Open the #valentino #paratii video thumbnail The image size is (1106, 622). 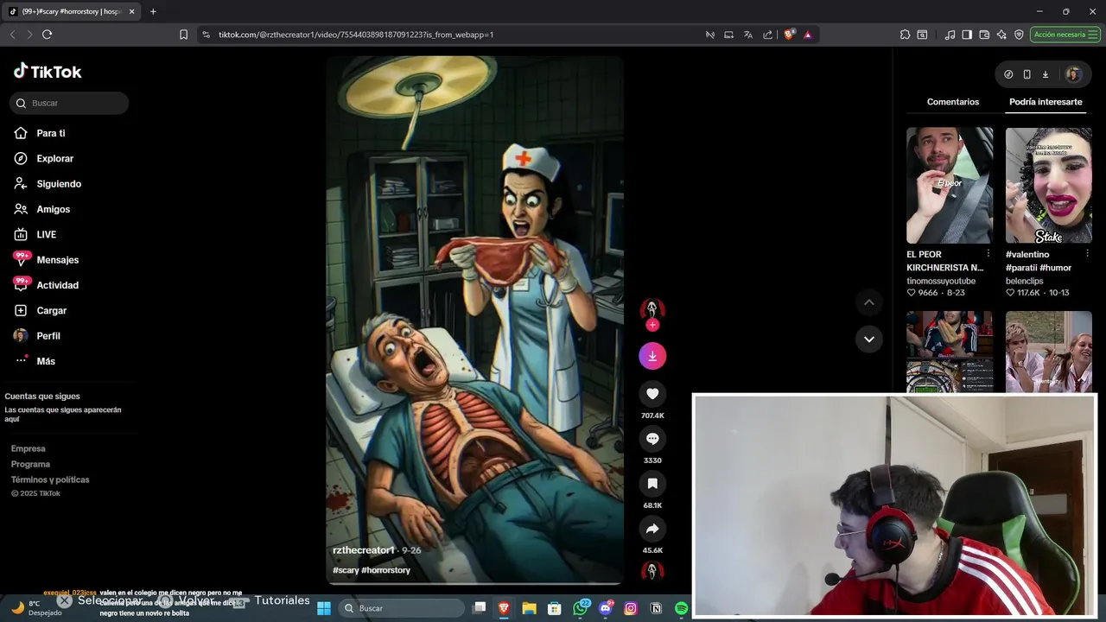pyautogui.click(x=1049, y=186)
